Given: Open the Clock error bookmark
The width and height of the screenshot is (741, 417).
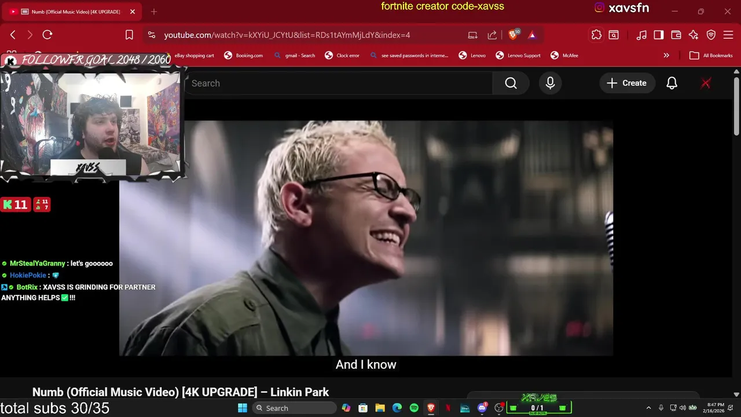Looking at the screenshot, I should (x=342, y=56).
